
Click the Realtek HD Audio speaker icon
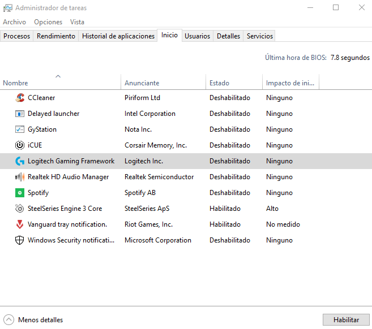(20, 177)
